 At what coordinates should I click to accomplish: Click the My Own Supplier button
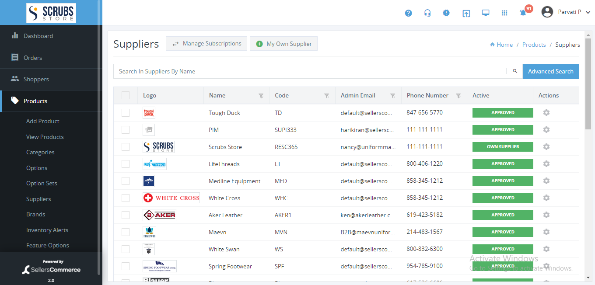click(283, 43)
